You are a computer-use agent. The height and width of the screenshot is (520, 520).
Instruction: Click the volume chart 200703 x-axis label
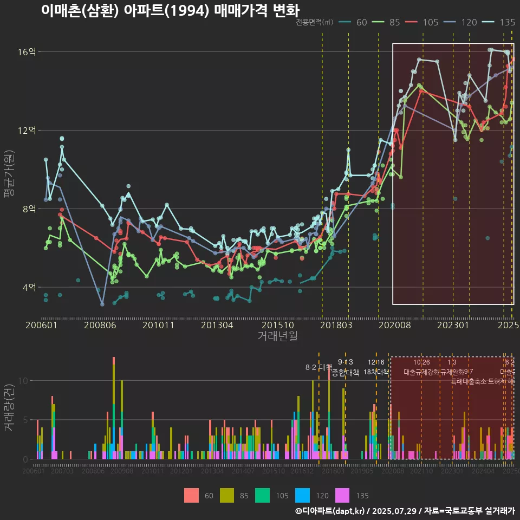click(x=62, y=471)
